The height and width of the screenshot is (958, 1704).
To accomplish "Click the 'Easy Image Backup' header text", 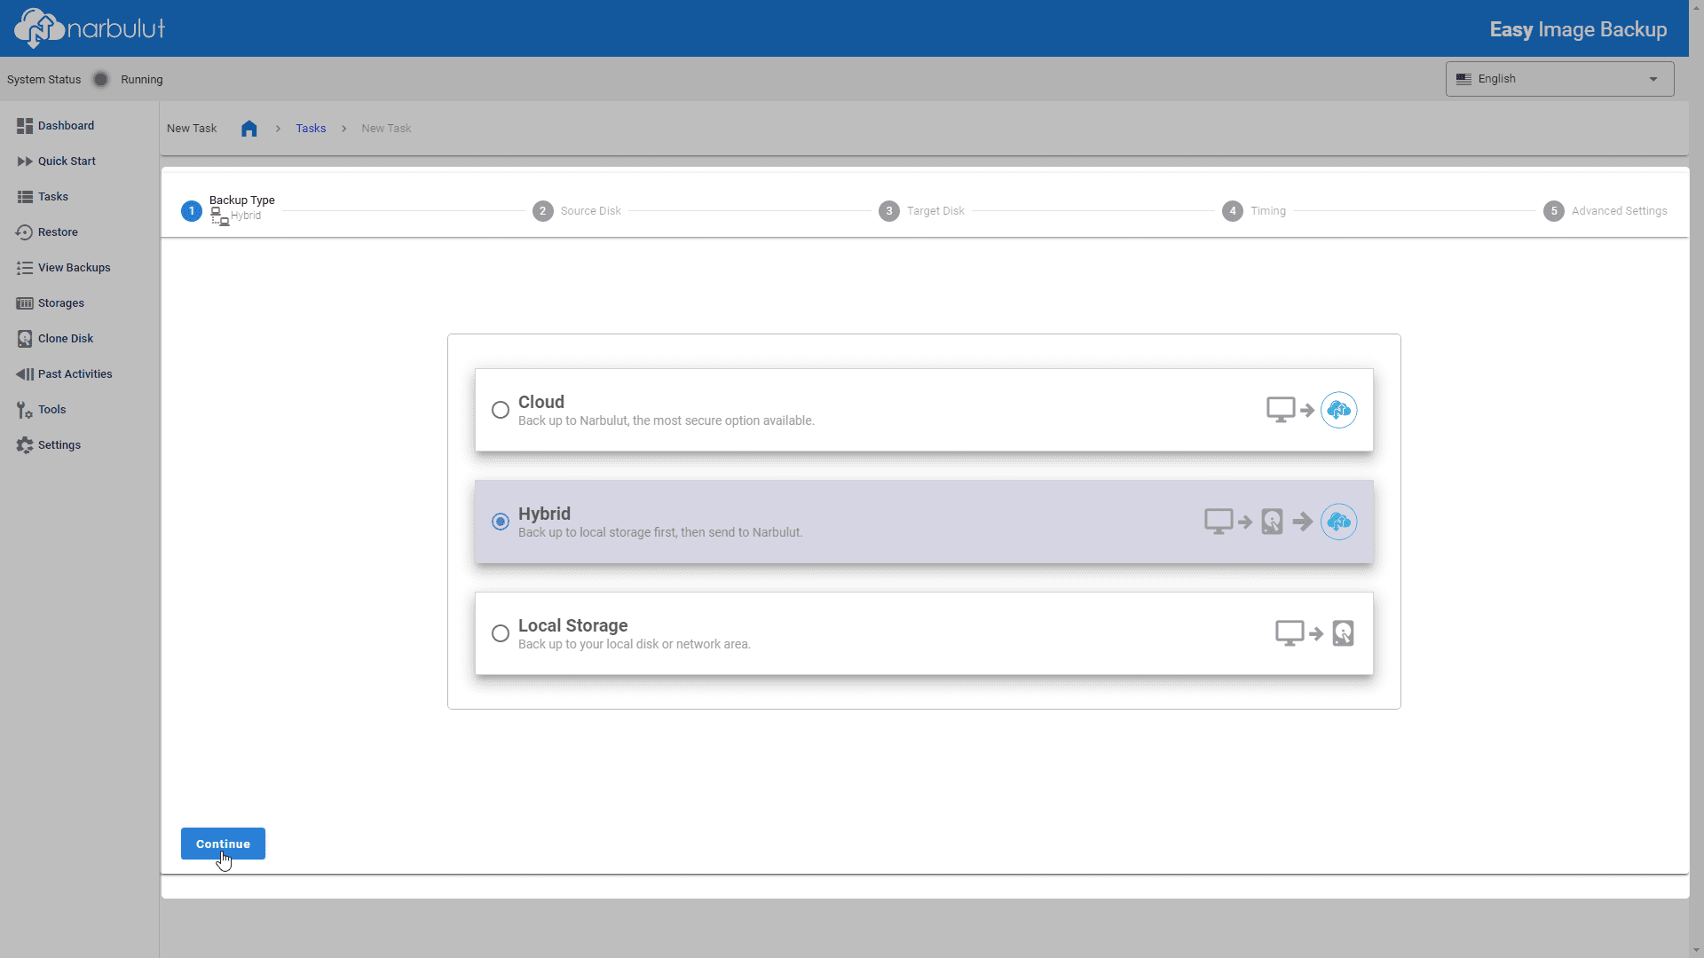I will tap(1578, 29).
